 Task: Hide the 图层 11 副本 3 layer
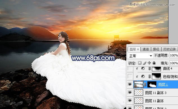click(130, 93)
